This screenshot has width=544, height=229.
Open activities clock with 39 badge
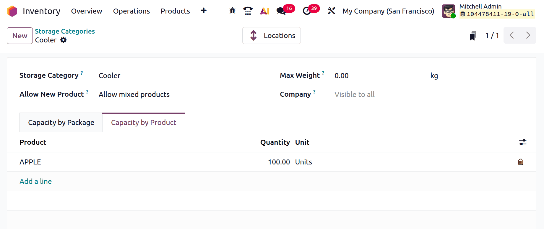point(307,11)
